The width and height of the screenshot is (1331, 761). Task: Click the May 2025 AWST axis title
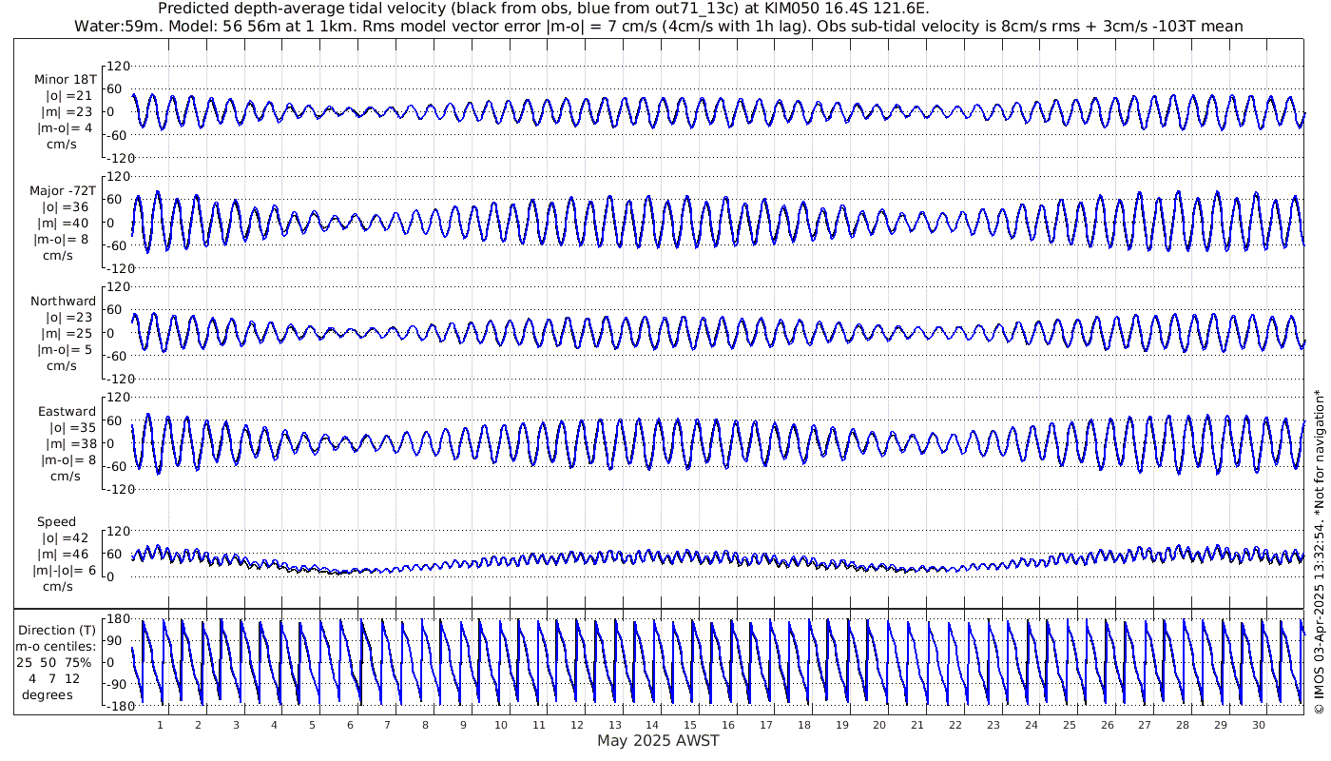click(658, 740)
